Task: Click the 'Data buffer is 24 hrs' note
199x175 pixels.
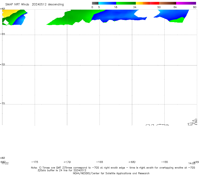Action: 62,170
